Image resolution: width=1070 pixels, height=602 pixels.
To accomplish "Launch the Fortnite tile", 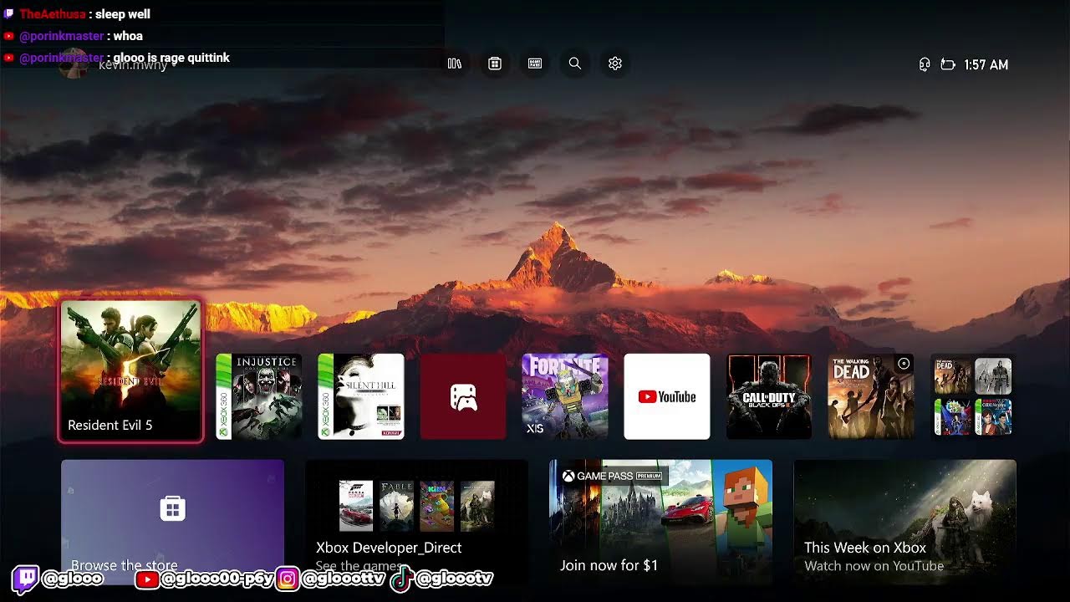I will (565, 396).
